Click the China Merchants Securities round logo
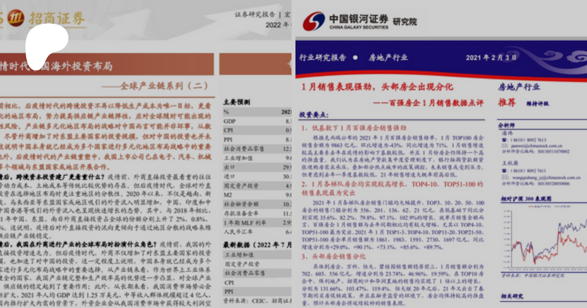The image size is (587, 308). tap(15, 18)
